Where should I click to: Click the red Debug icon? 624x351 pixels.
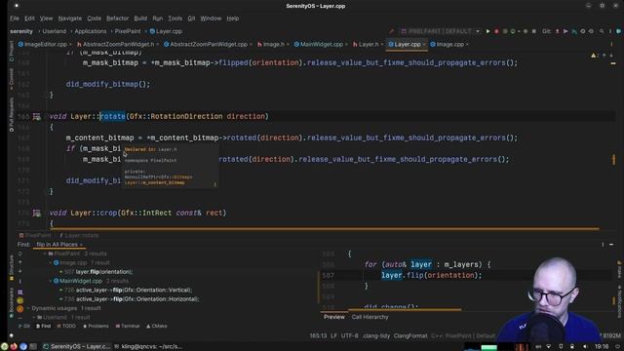tap(496, 31)
